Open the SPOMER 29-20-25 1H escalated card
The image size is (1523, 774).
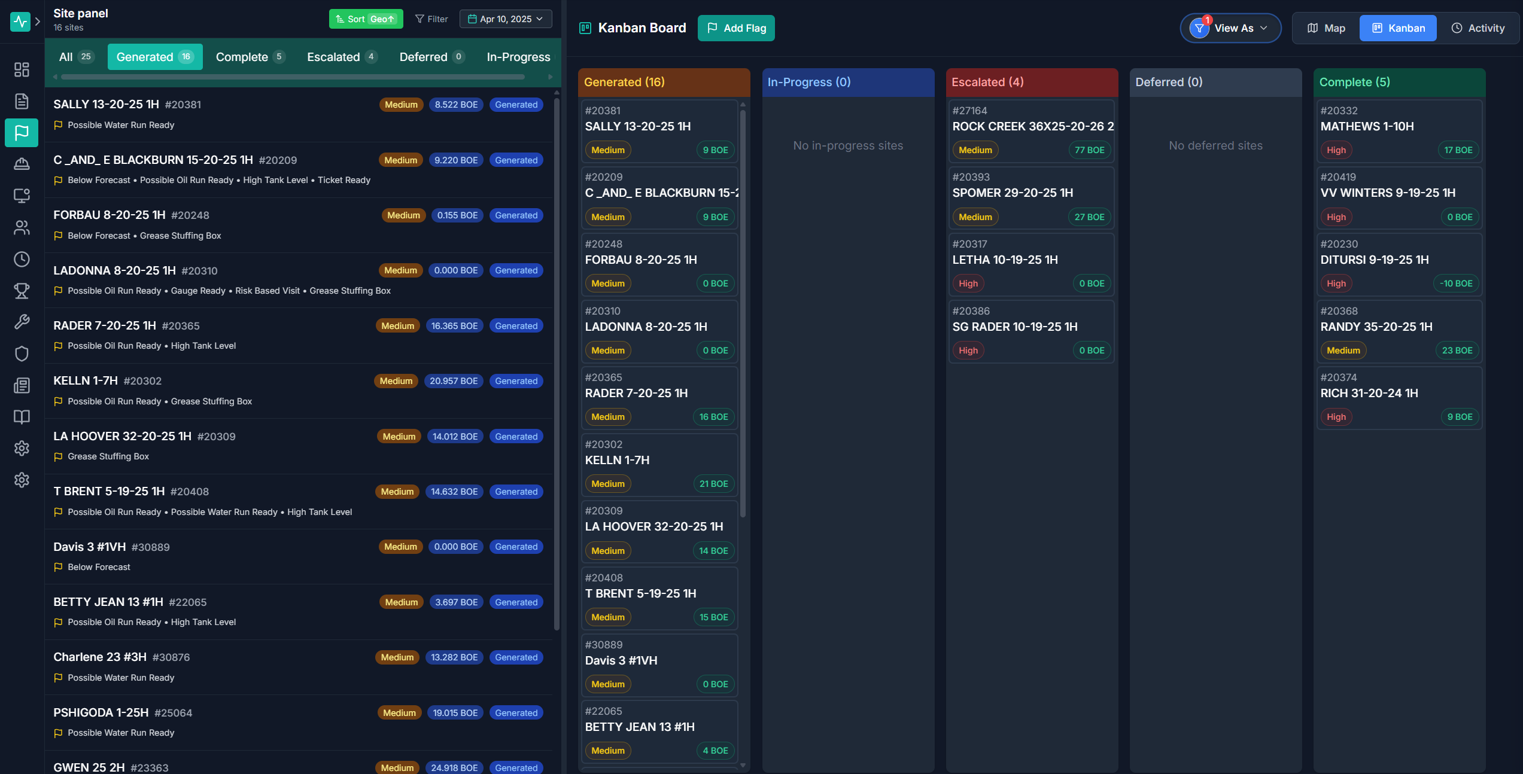click(1031, 197)
